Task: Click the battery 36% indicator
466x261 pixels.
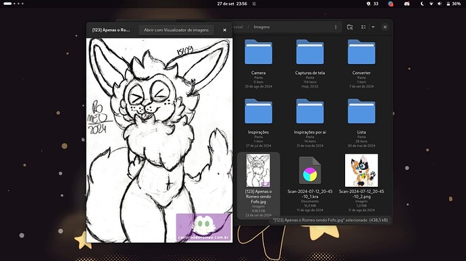Action: click(454, 4)
